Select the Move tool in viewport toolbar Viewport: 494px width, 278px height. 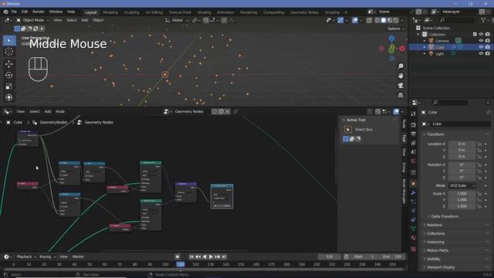pos(8,64)
